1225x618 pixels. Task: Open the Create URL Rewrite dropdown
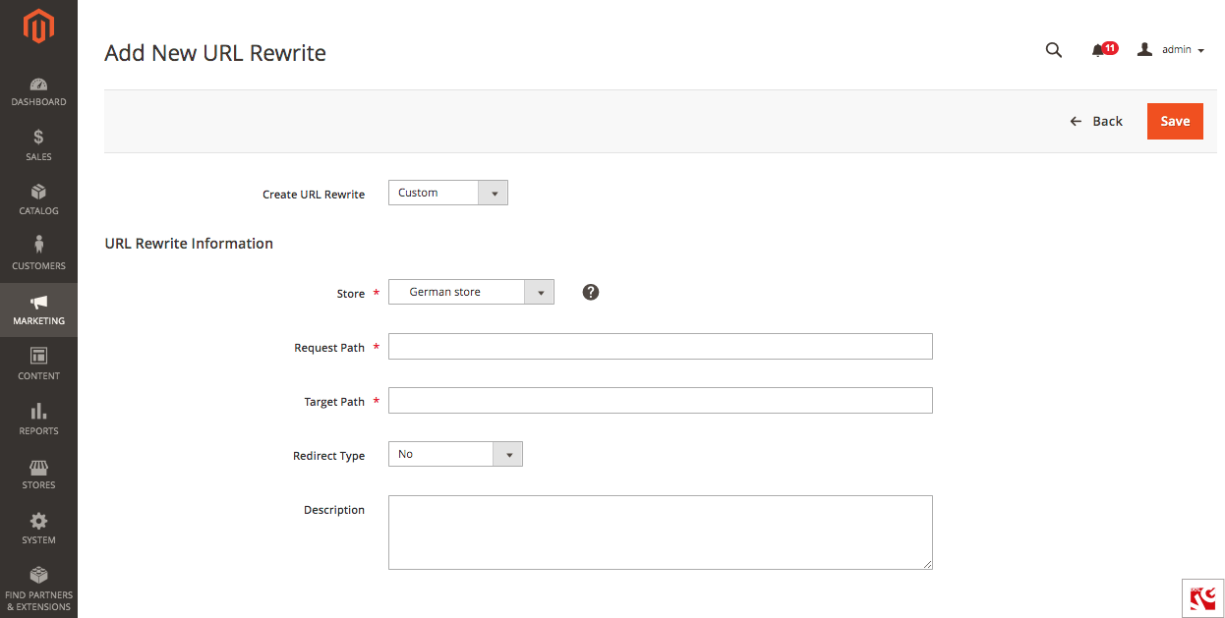point(448,193)
